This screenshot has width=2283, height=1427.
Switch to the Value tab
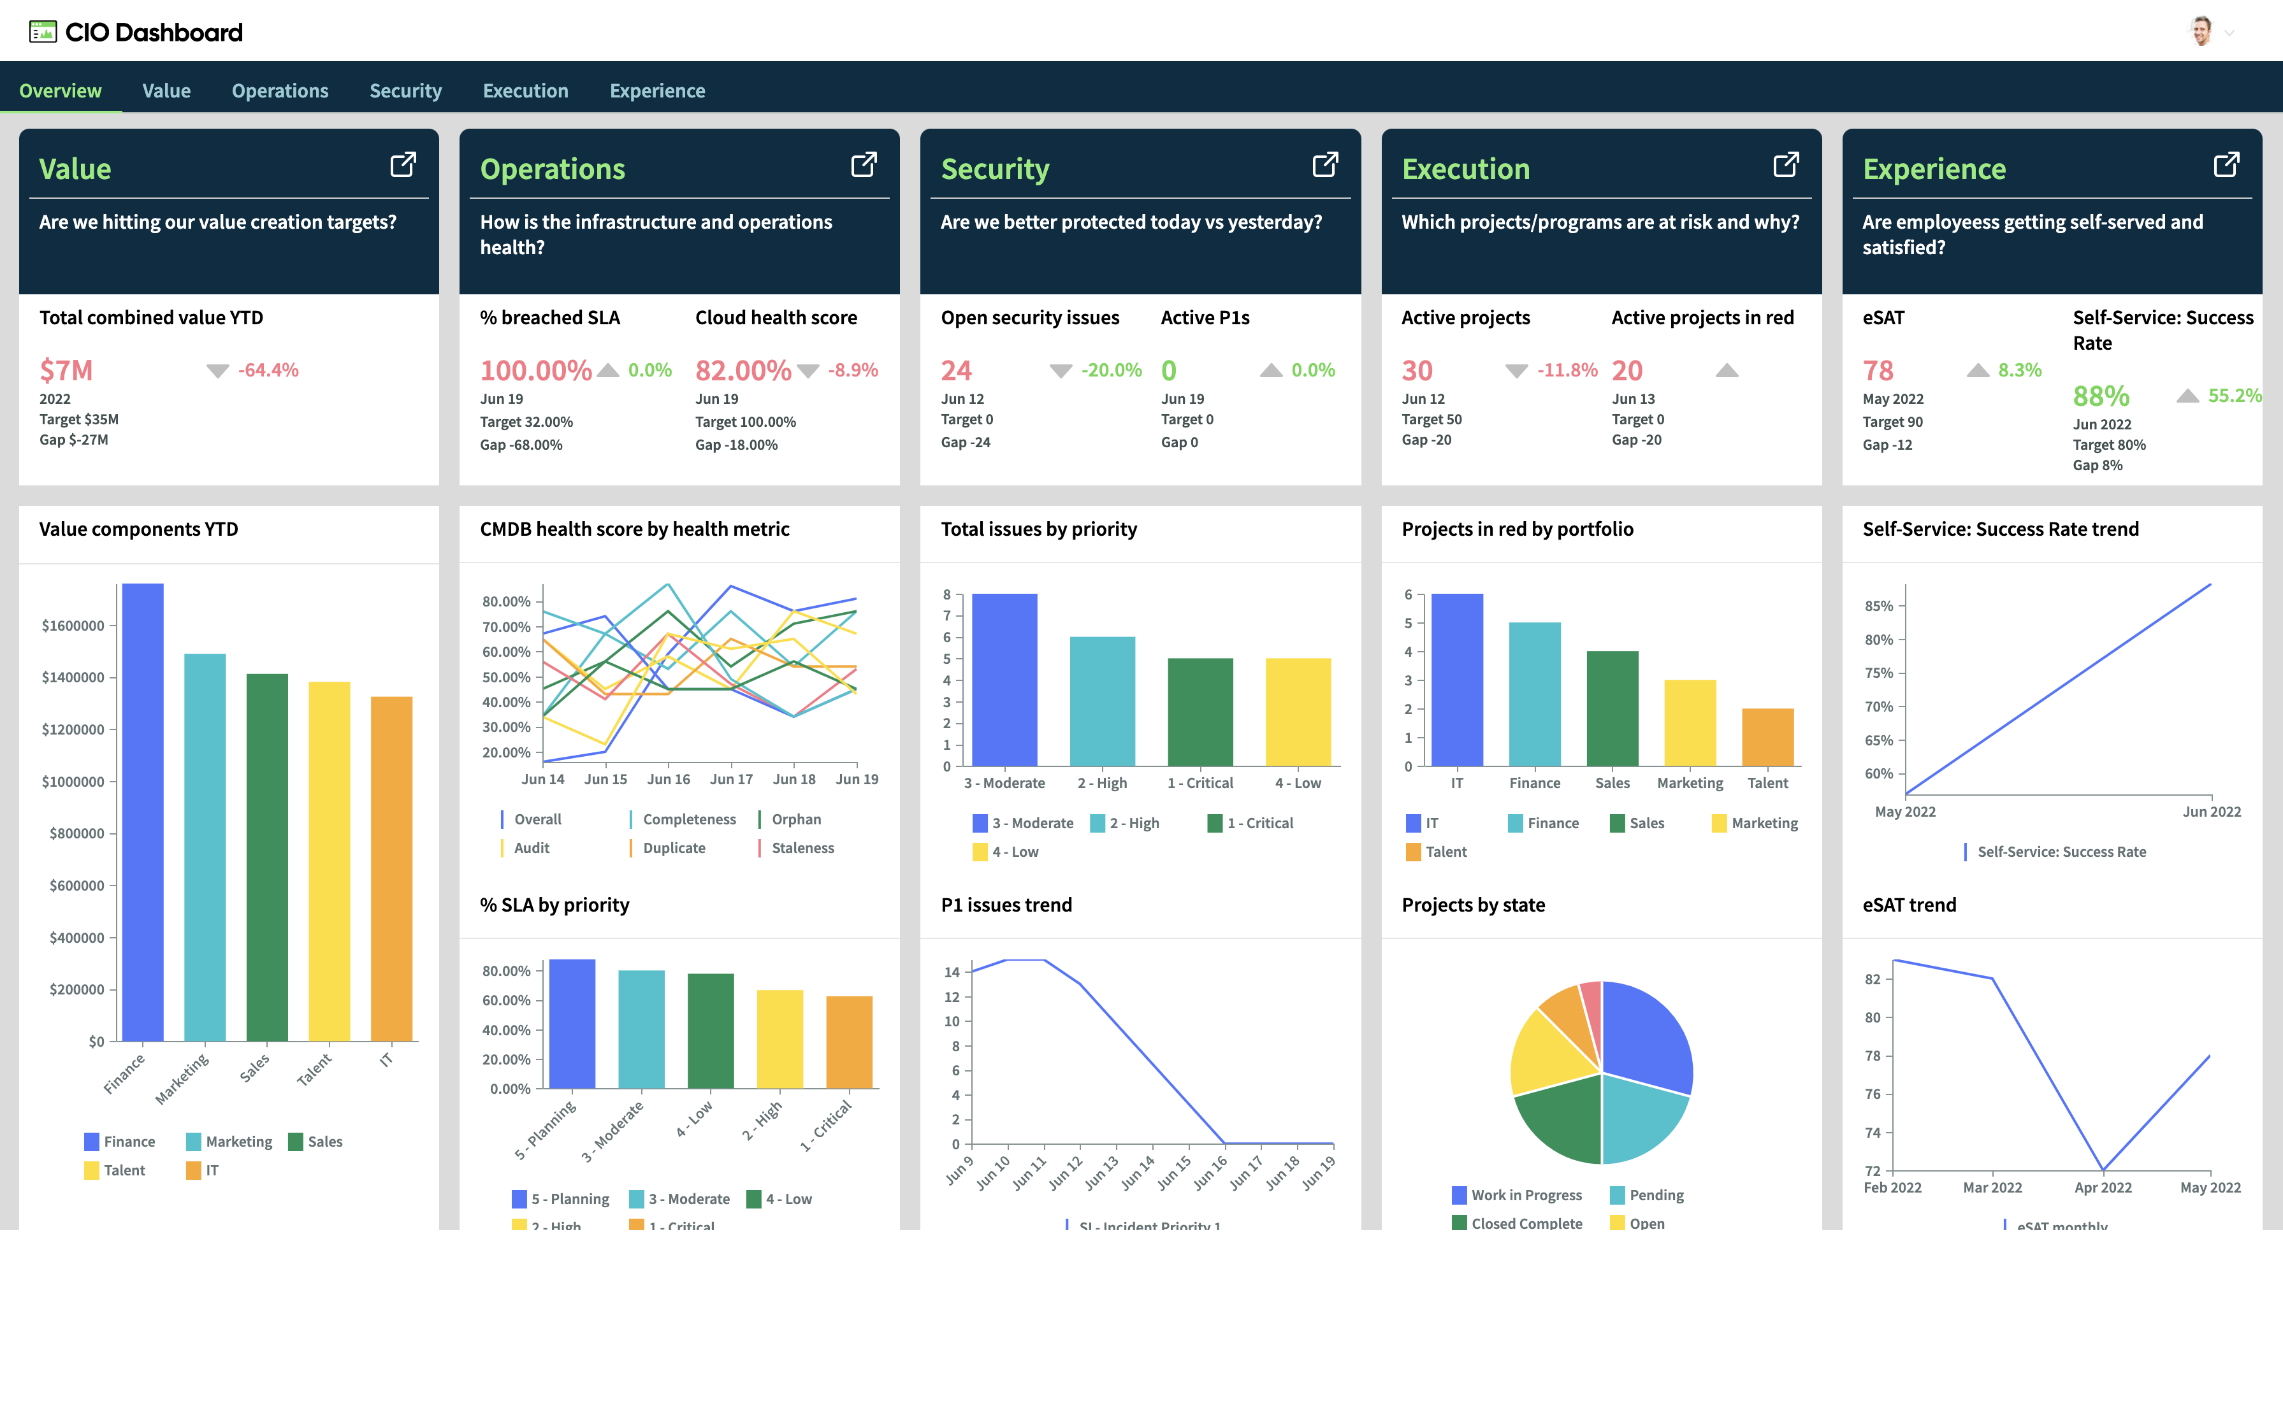166,90
